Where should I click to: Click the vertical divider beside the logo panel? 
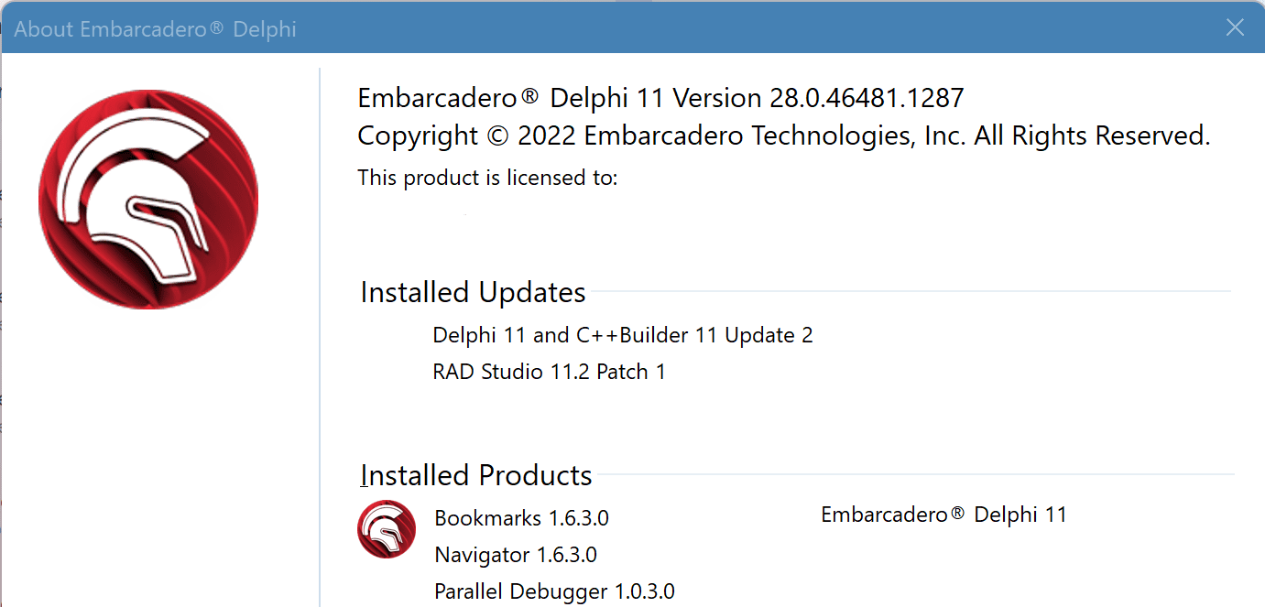click(x=320, y=337)
